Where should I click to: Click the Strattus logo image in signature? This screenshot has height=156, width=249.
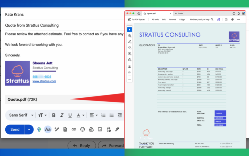[x=18, y=73]
